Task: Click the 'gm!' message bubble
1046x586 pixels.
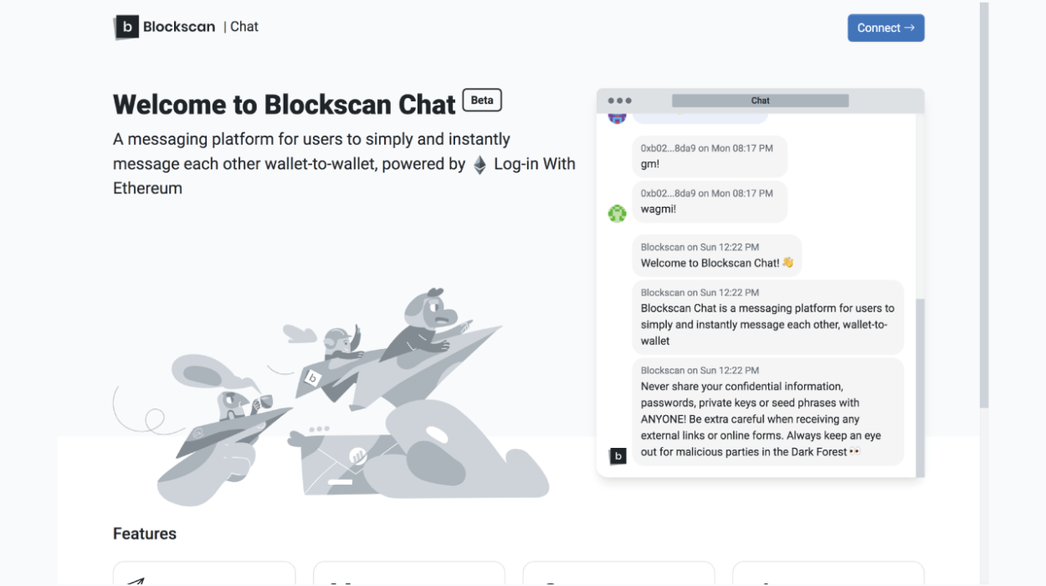Action: 710,157
